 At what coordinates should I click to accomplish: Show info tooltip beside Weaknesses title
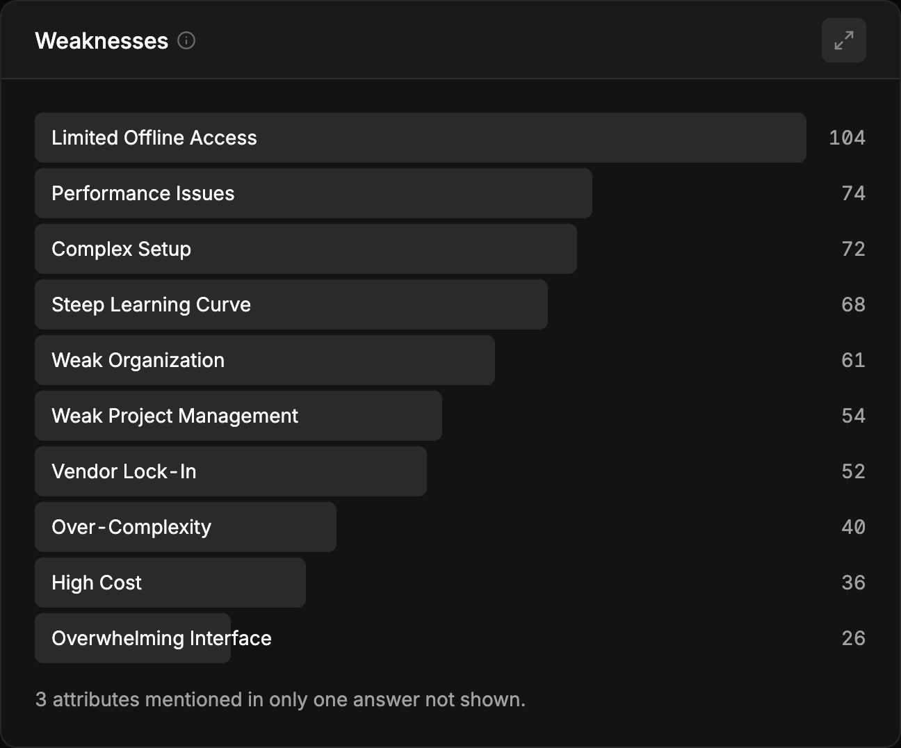[x=186, y=40]
